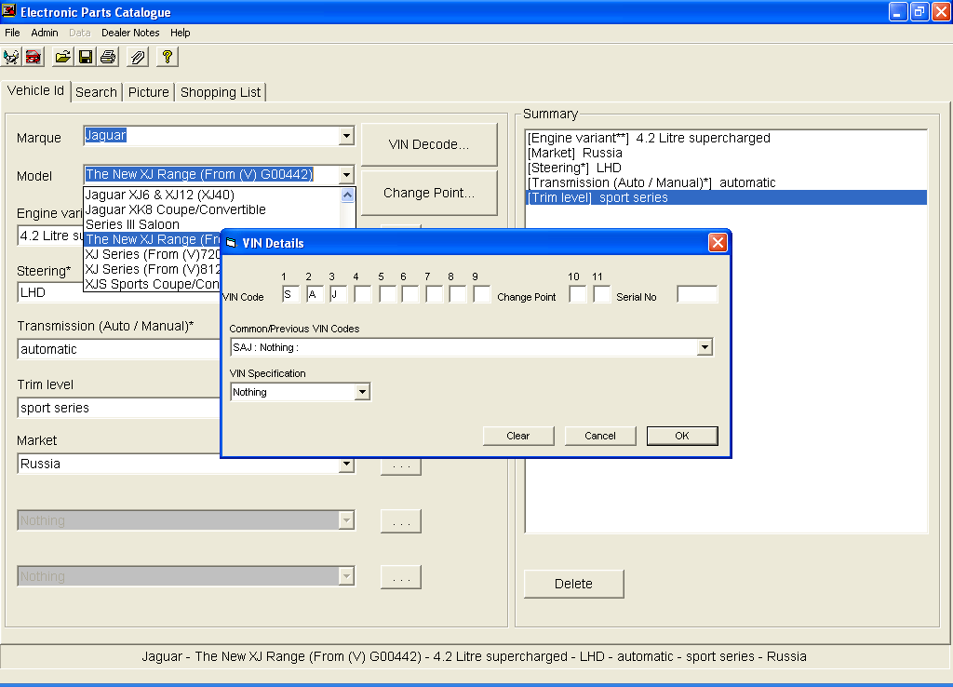Click the ellipsis button beside Market
Screen dimensions: 953x687
[x=401, y=465]
